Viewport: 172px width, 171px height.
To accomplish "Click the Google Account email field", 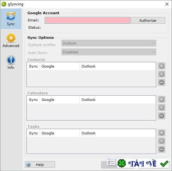I will (87, 20).
